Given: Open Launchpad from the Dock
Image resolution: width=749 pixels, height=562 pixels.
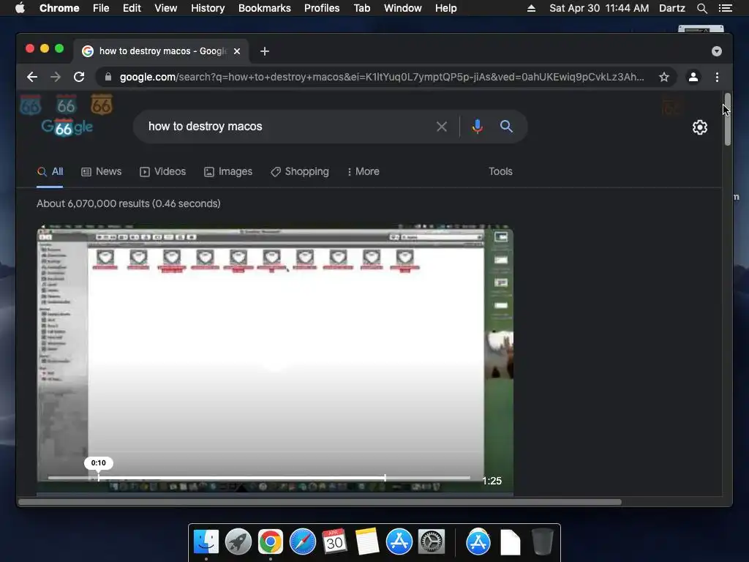Looking at the screenshot, I should coord(238,542).
